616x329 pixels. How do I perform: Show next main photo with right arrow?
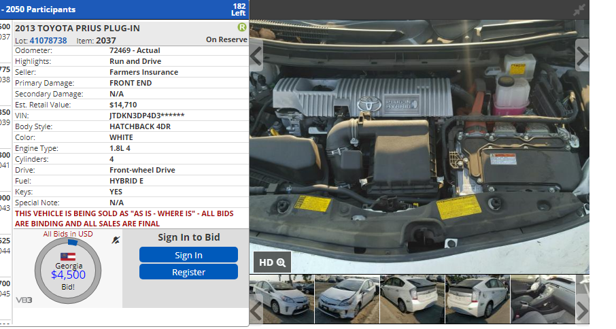pos(582,55)
